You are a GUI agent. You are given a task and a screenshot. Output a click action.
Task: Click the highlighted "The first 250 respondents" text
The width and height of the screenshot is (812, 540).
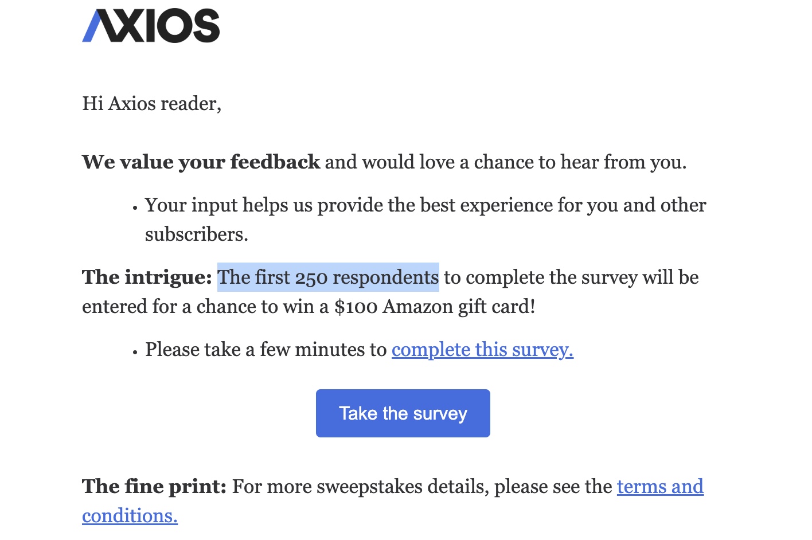pyautogui.click(x=328, y=277)
